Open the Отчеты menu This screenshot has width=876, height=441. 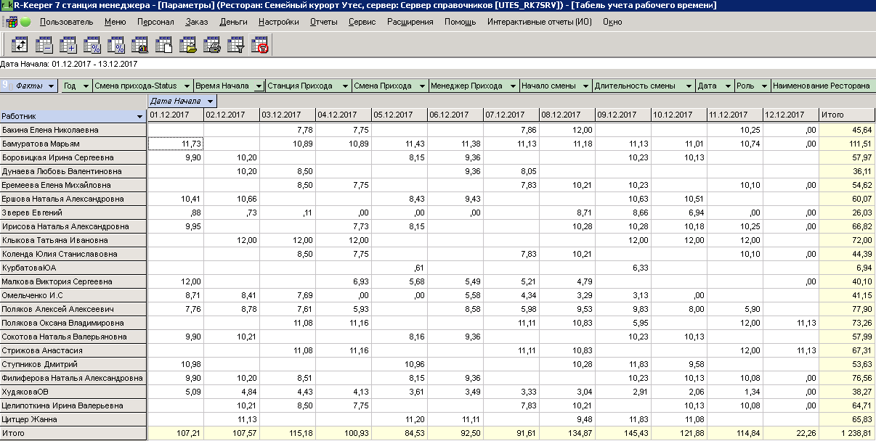(323, 22)
